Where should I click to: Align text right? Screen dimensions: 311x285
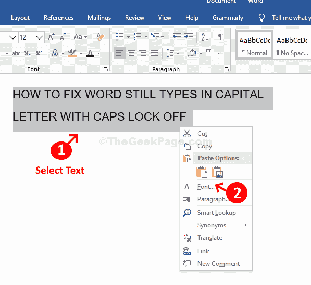(x=143, y=53)
